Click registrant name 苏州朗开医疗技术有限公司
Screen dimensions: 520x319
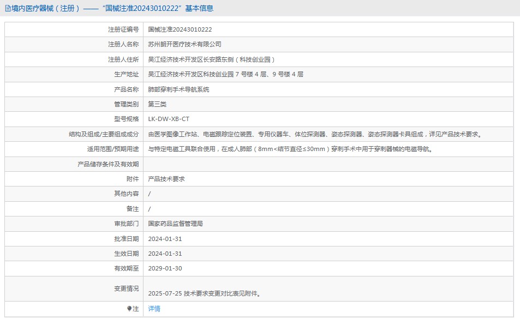[x=185, y=44]
